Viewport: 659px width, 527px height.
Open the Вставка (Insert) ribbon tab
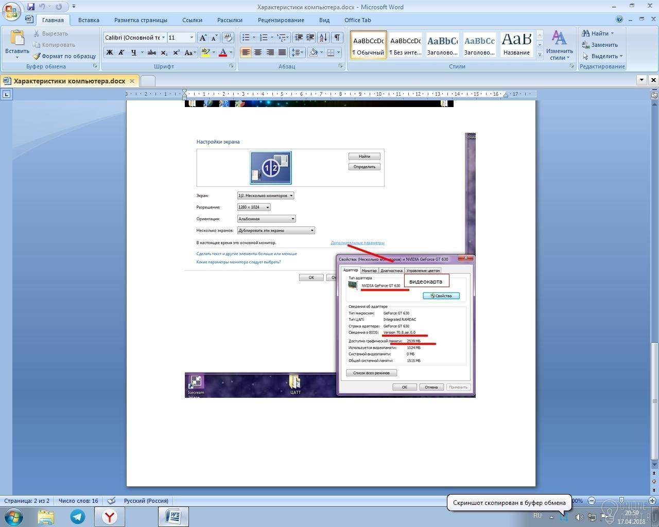click(89, 20)
